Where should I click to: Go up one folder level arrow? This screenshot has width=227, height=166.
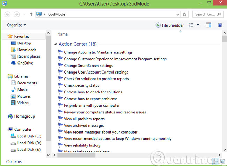pos(31,14)
